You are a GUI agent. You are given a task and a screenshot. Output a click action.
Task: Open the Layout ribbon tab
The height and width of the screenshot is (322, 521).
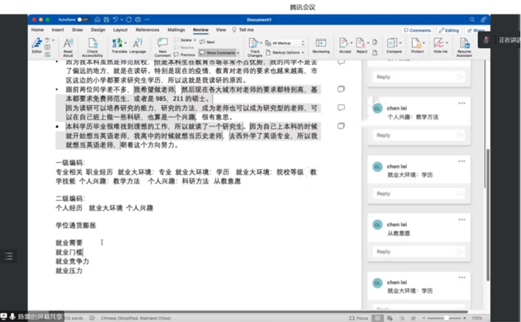120,30
